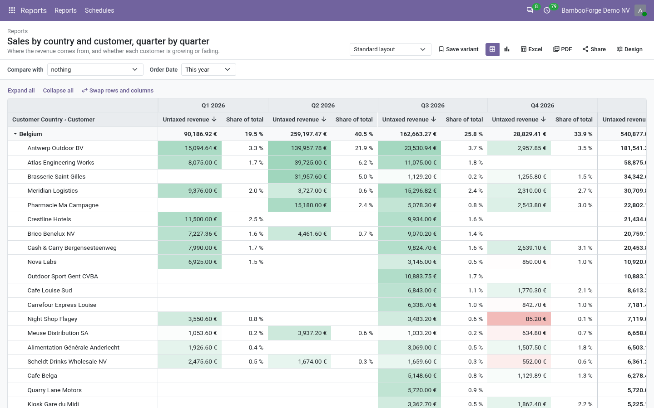
Task: Open the Order Date dropdown
Action: click(208, 70)
